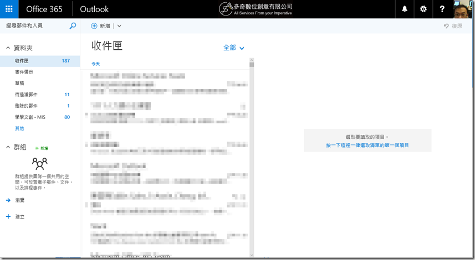Click the company logo in header

[256, 9]
